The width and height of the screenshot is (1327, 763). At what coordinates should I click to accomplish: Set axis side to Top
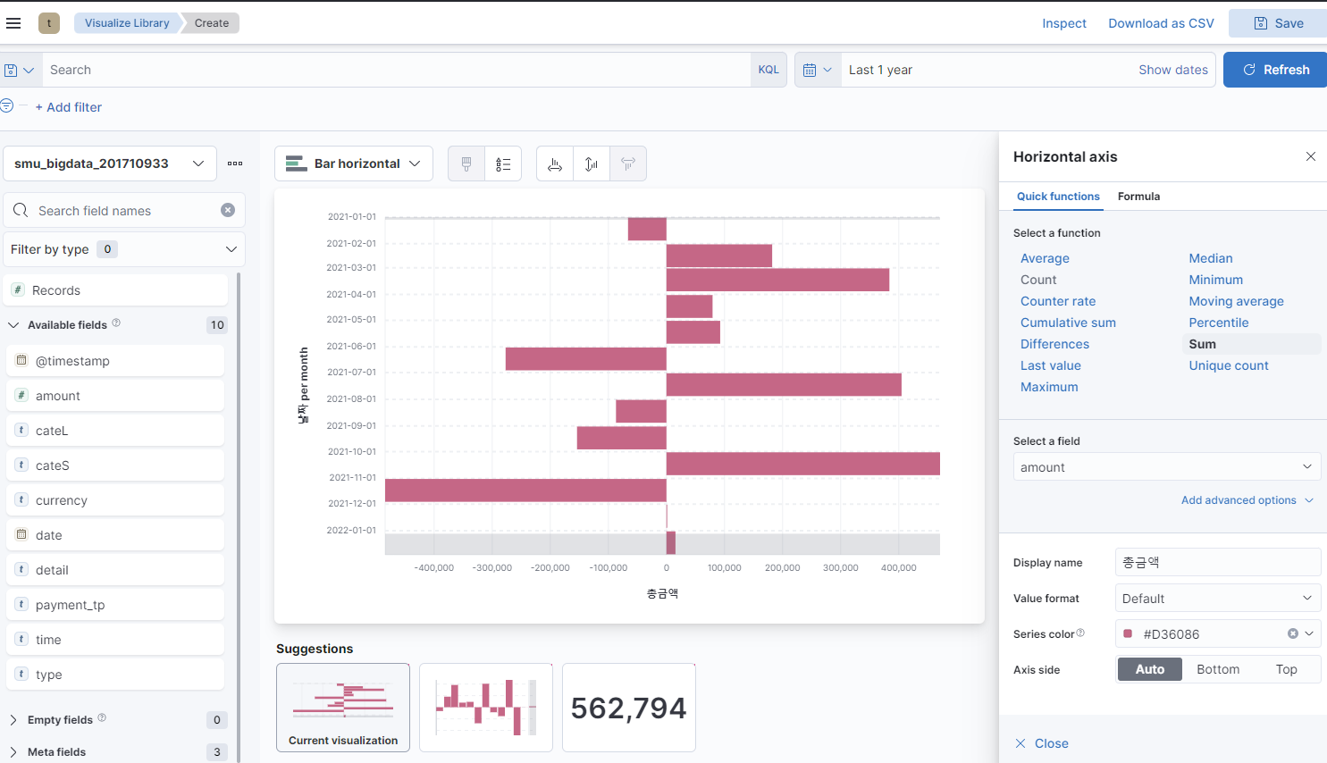tap(1286, 669)
